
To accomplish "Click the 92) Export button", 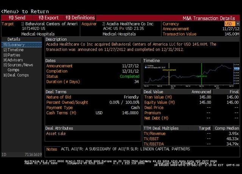I will 48,18.
